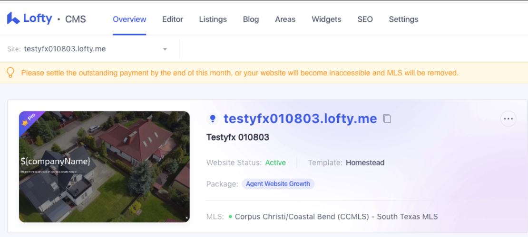Click the Pro crown badge on the thumbnail

pos(29,120)
